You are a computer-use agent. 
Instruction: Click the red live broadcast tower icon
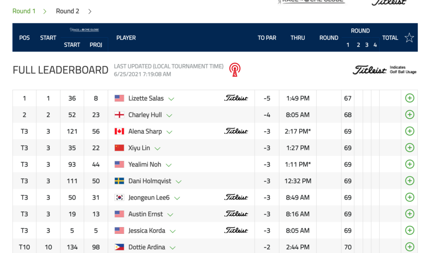(235, 70)
